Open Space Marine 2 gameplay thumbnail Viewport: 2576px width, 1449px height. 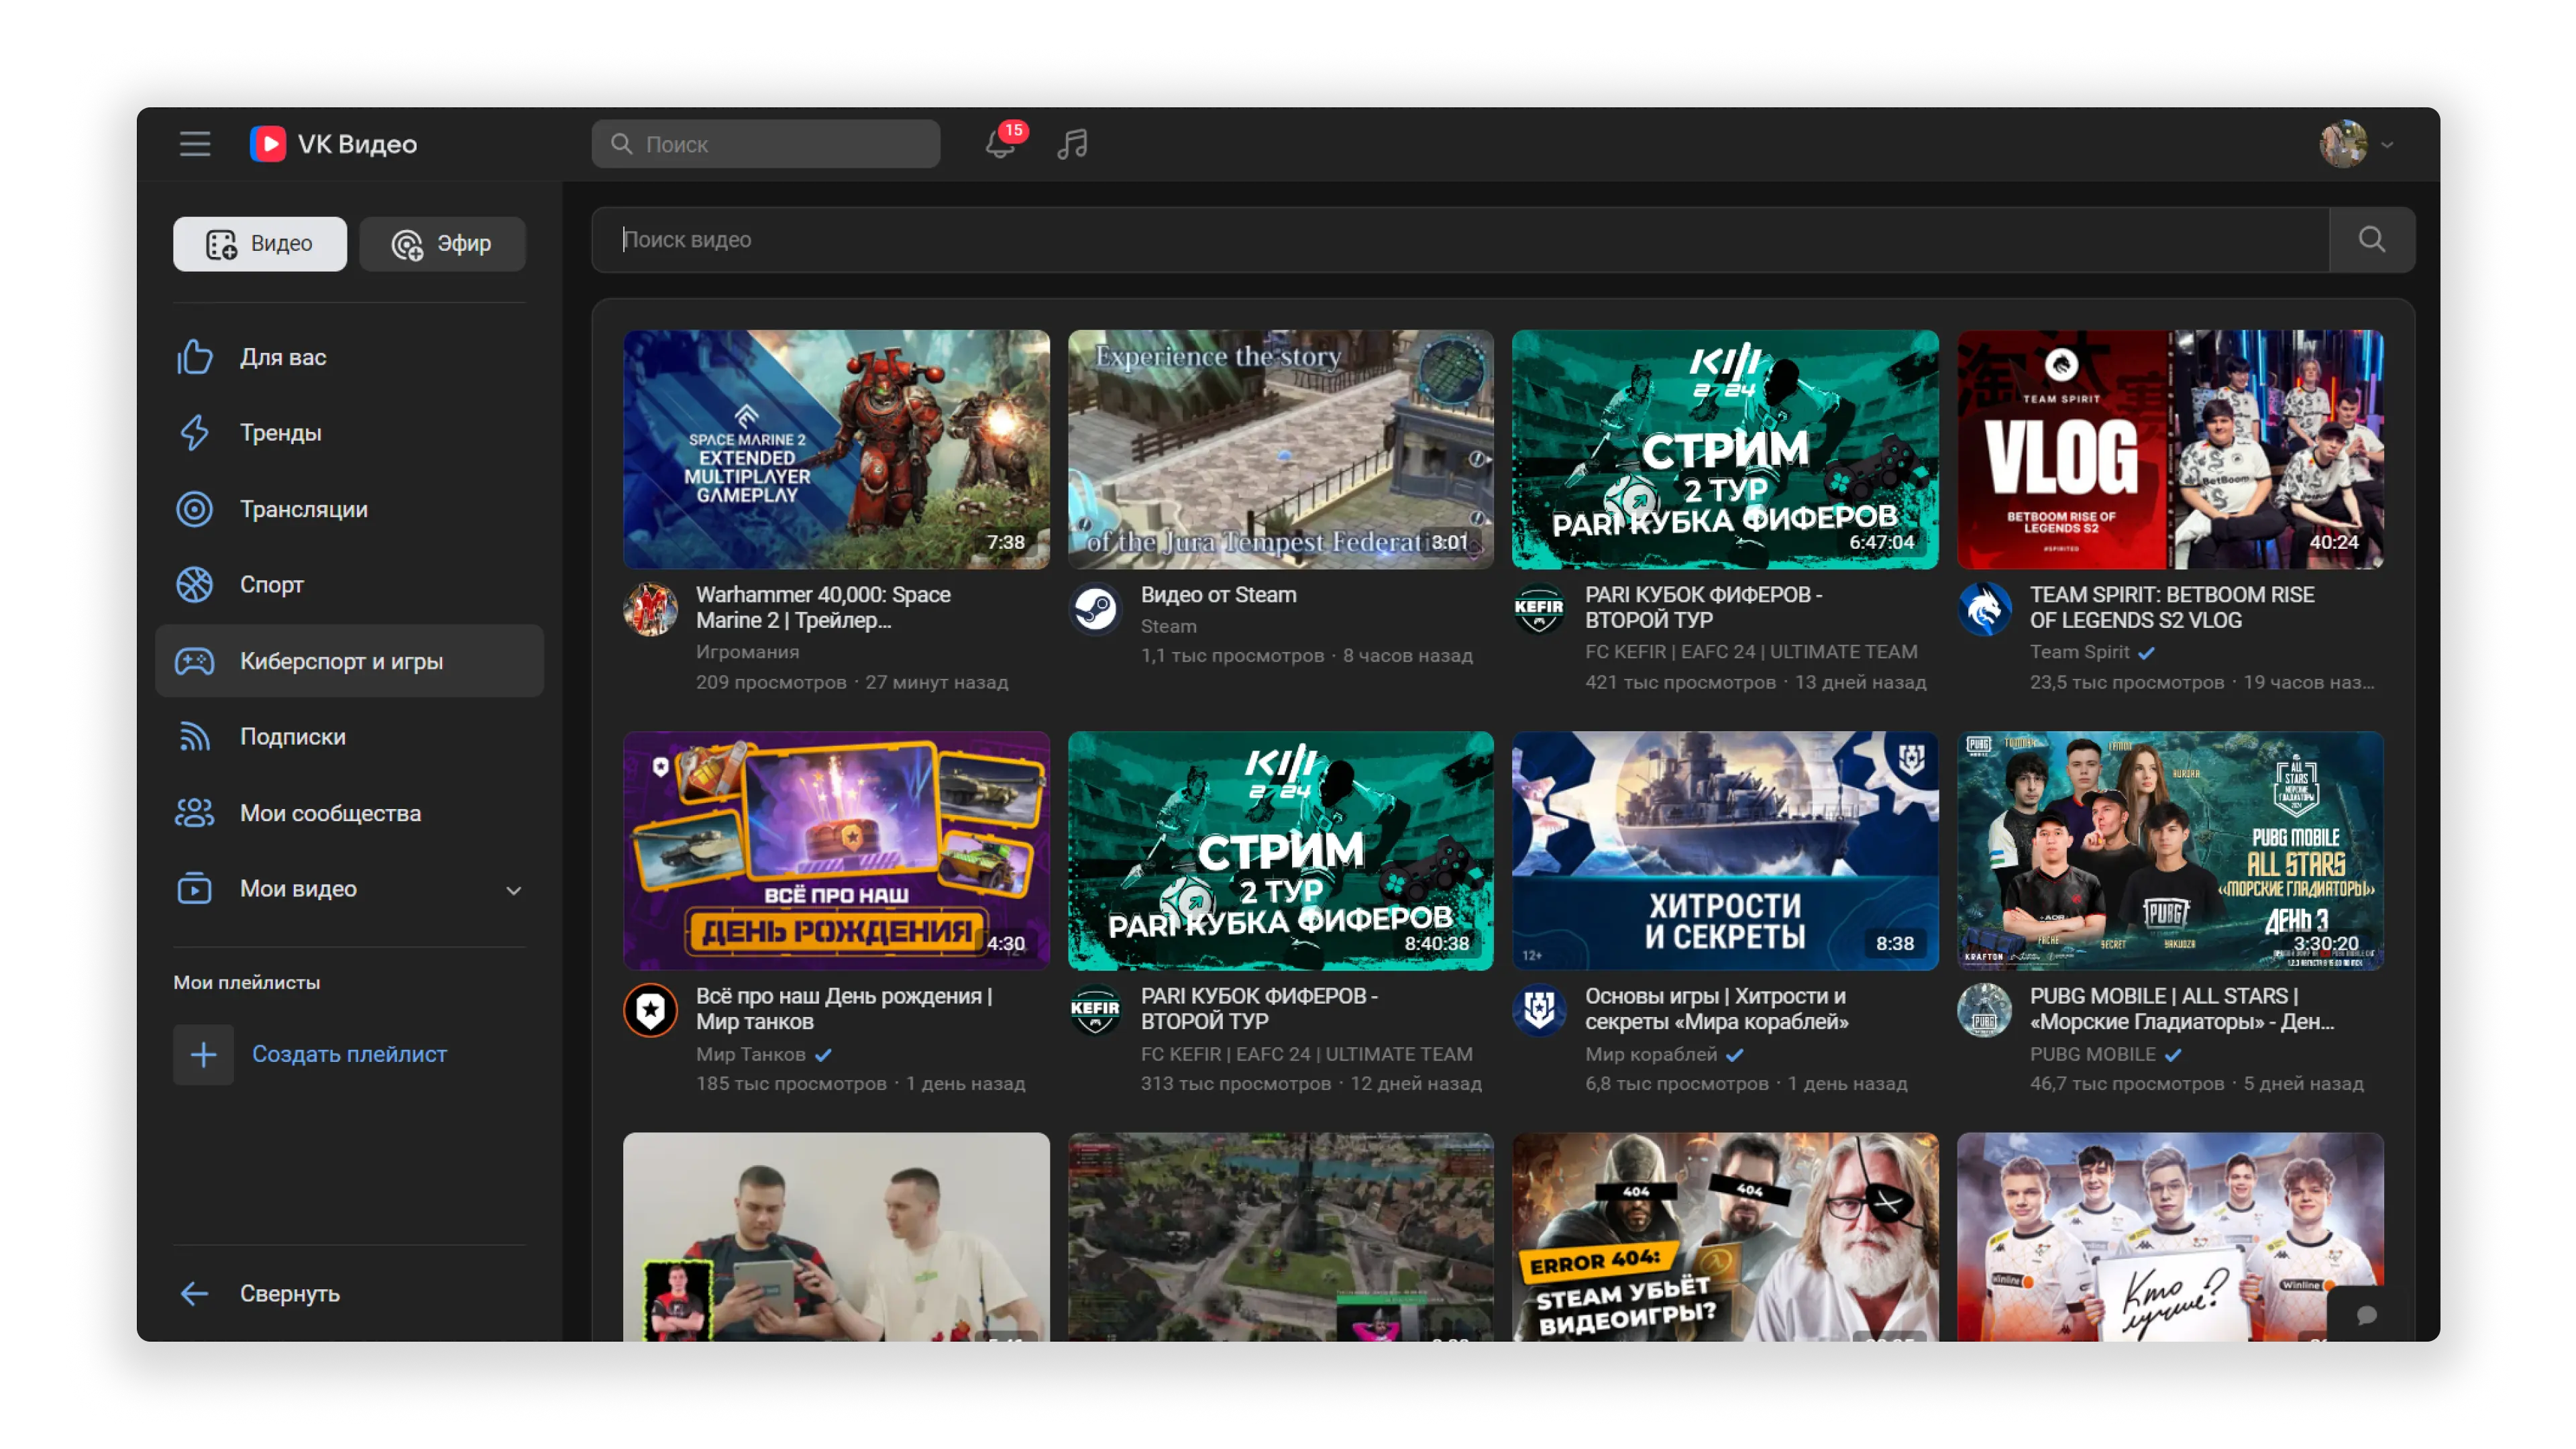(836, 449)
